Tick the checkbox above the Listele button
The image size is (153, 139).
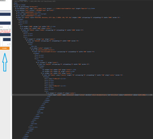[10, 44]
